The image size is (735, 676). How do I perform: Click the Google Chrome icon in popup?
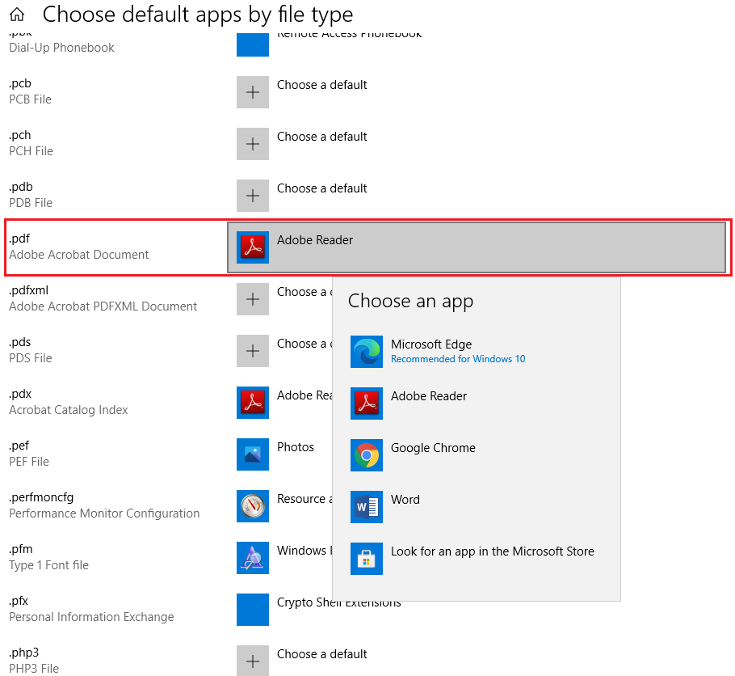point(367,455)
